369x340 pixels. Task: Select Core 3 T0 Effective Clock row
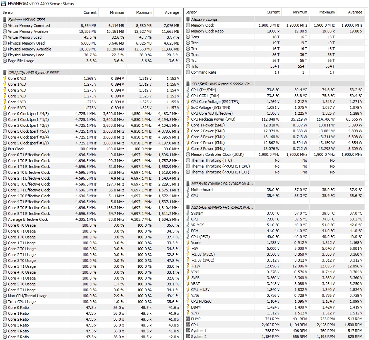pyautogui.click(x=91, y=184)
